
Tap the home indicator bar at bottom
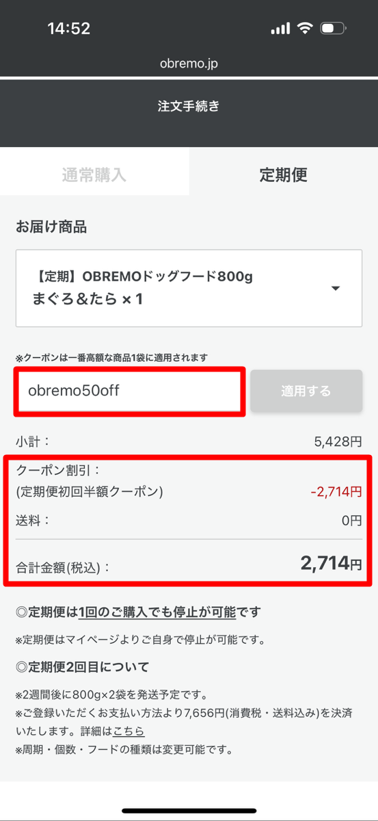click(x=189, y=811)
